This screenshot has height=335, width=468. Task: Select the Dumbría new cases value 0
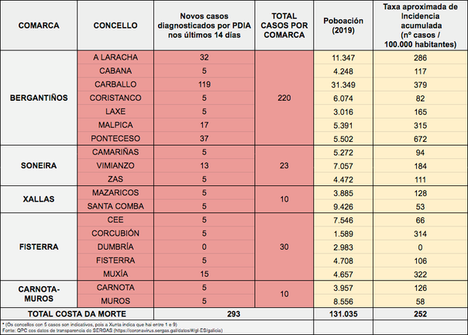[x=205, y=247]
